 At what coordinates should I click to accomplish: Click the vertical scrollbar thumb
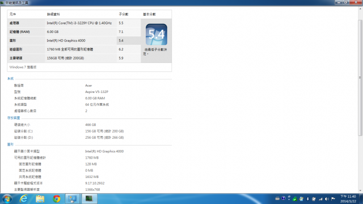click(x=360, y=78)
